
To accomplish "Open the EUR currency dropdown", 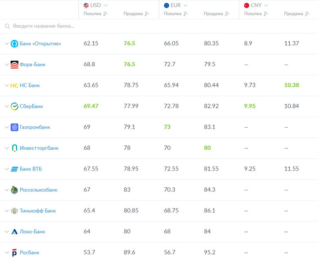I will (185, 5).
